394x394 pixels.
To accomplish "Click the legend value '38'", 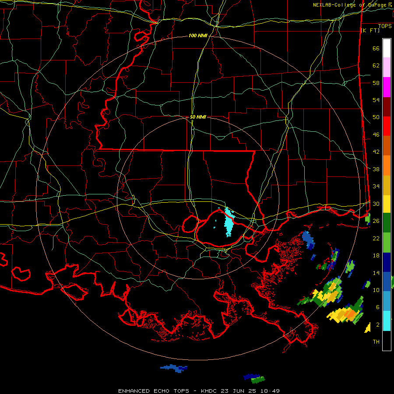I will click(376, 169).
